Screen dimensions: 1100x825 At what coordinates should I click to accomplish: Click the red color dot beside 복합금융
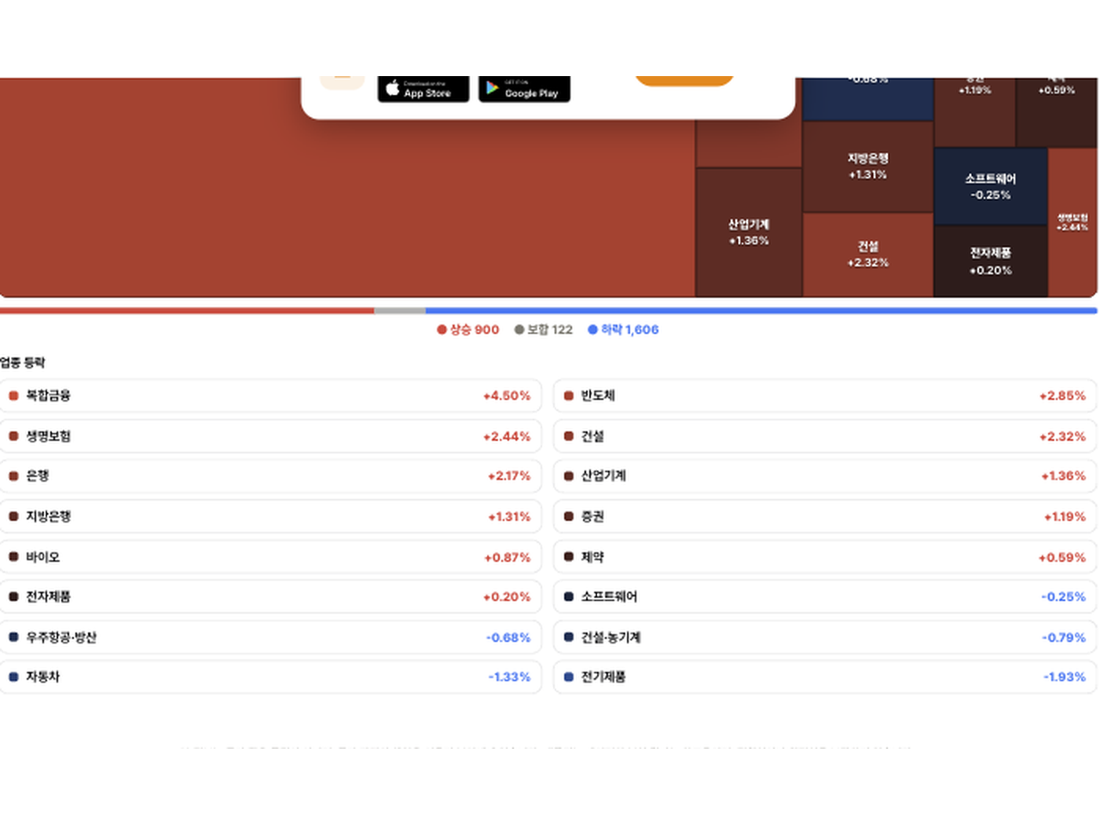tap(13, 396)
